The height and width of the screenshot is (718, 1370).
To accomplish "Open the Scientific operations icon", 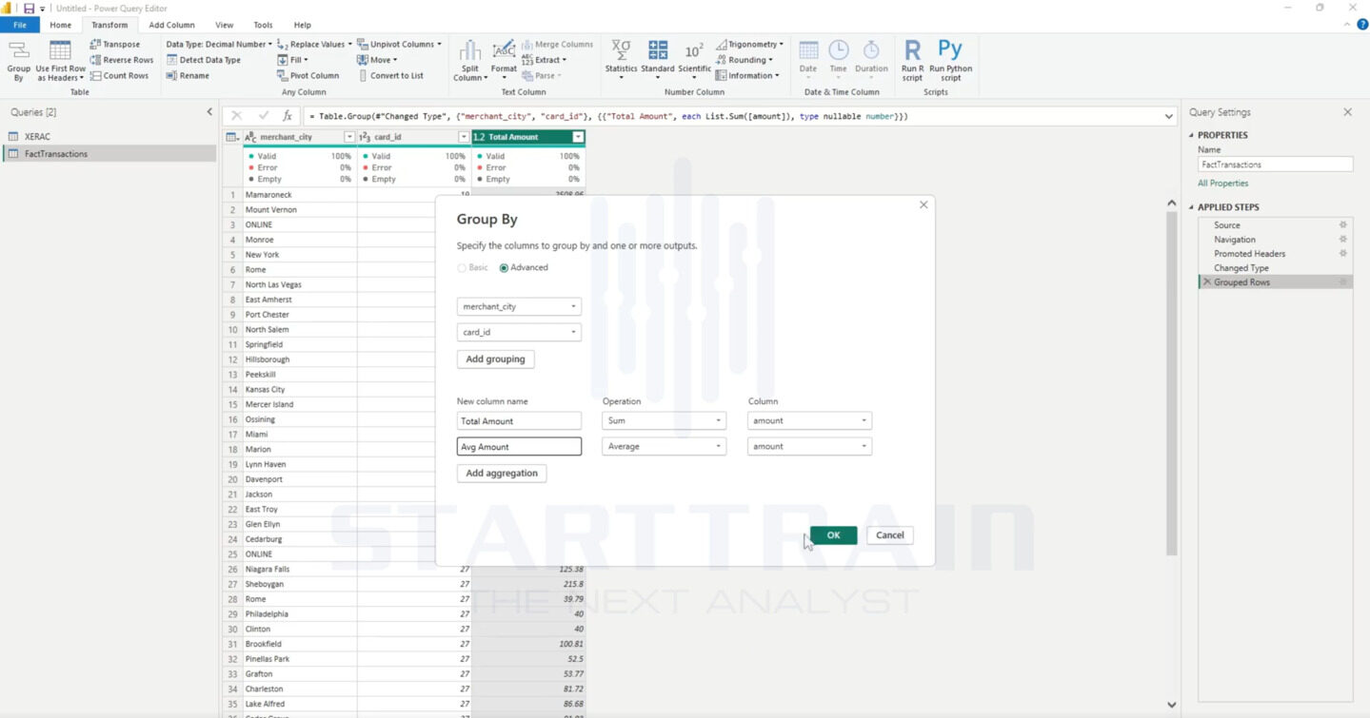I will tap(694, 61).
